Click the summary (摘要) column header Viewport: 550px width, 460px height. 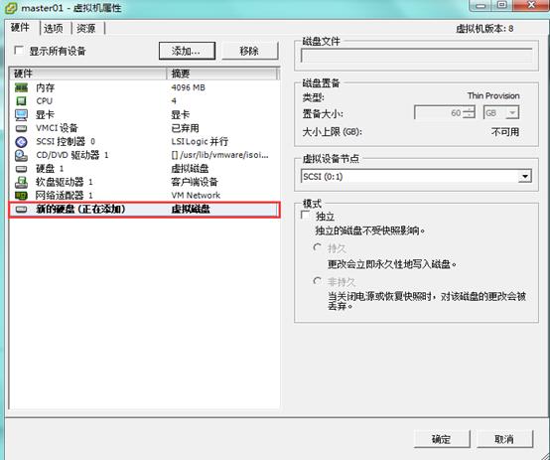point(222,74)
